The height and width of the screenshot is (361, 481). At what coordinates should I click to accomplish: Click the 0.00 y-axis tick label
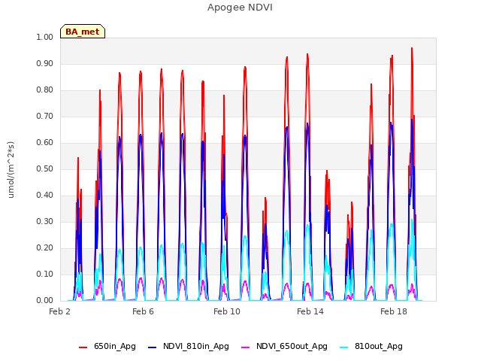coord(45,301)
